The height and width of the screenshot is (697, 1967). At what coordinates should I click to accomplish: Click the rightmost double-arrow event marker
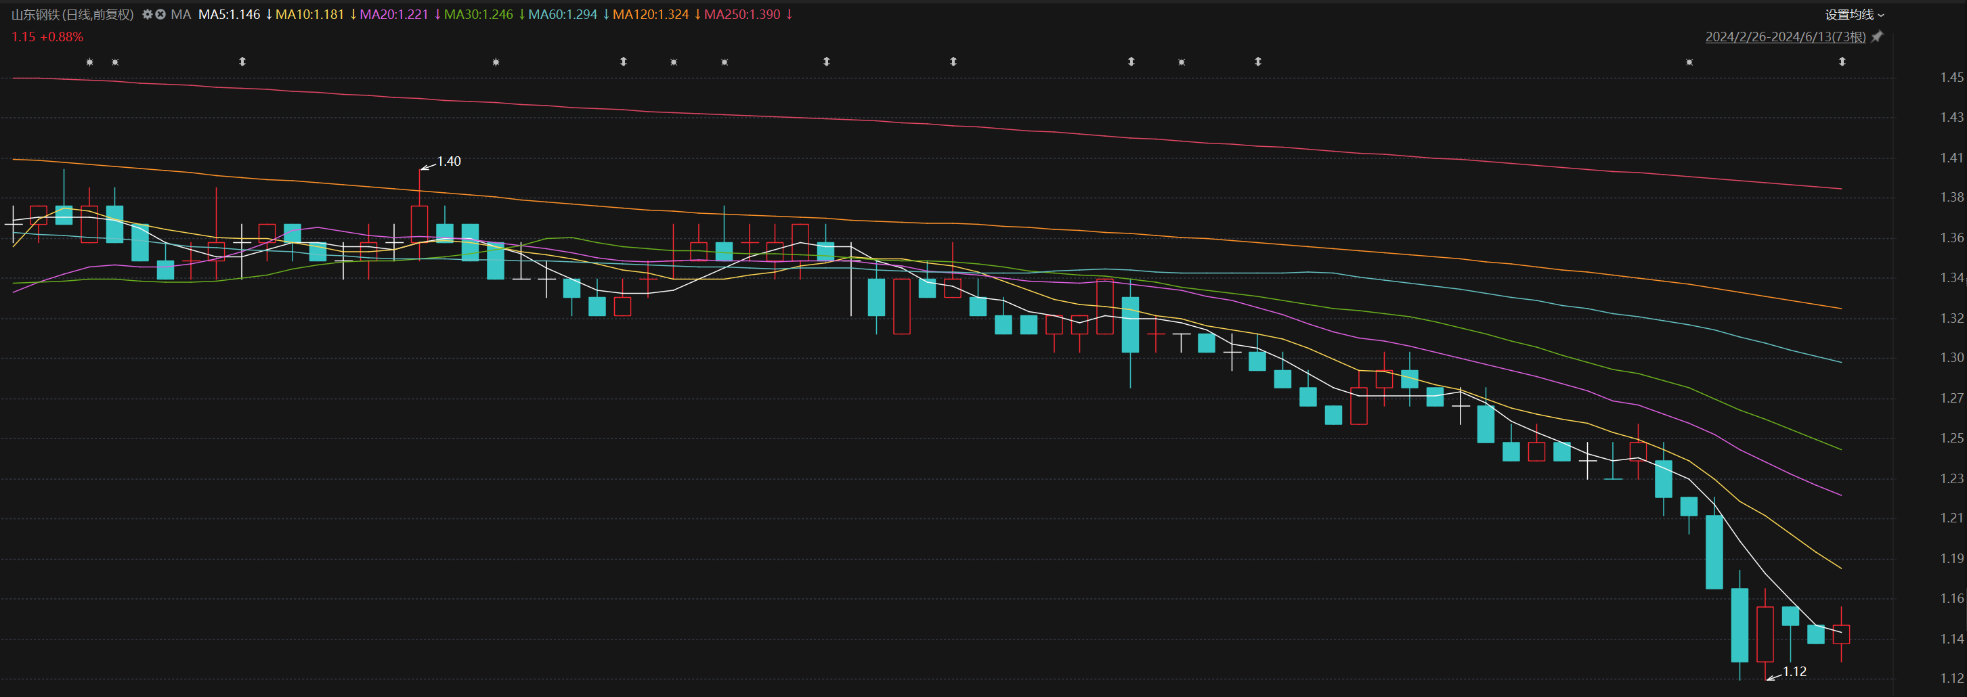tap(1842, 62)
